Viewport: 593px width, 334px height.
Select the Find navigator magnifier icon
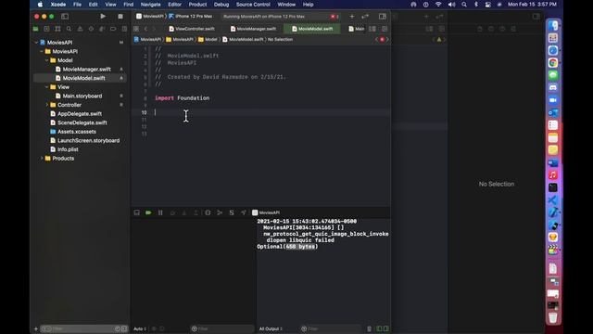coord(69,29)
